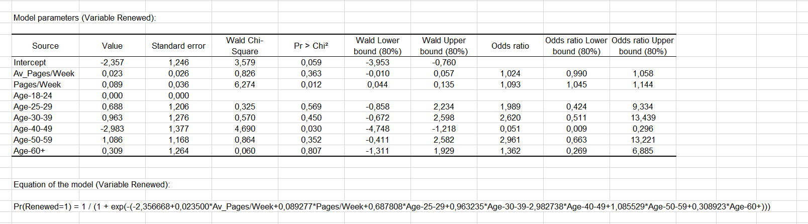Select the Wald Lower bound cell -3,953
The image size is (808, 224).
(377, 62)
